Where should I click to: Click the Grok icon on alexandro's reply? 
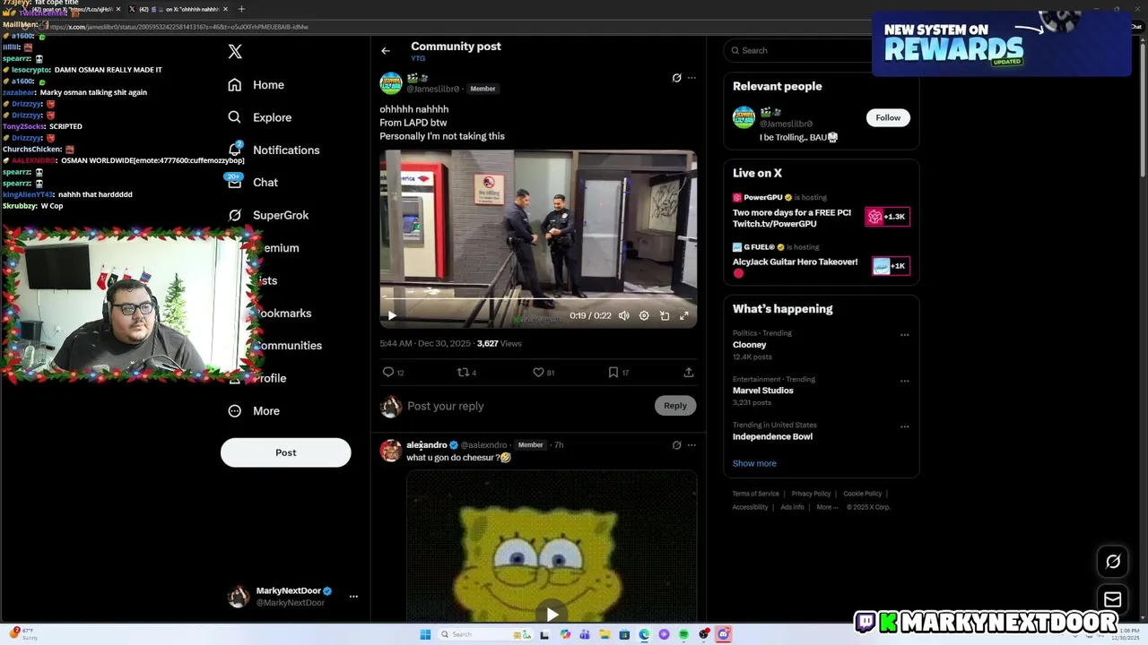pos(677,445)
